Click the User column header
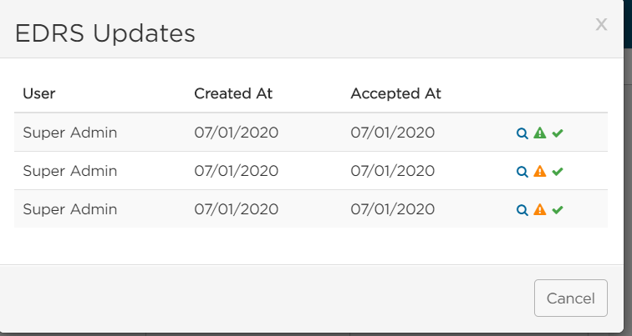Image resolution: width=632 pixels, height=336 pixels. tap(39, 93)
